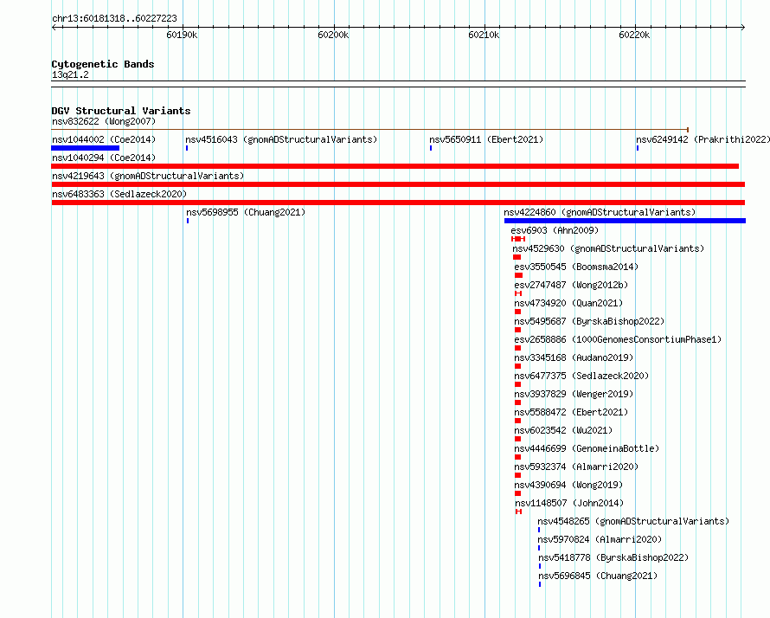This screenshot has height=618, width=770.
Task: Click the red esv6903 variant glyph
Action: 518,239
